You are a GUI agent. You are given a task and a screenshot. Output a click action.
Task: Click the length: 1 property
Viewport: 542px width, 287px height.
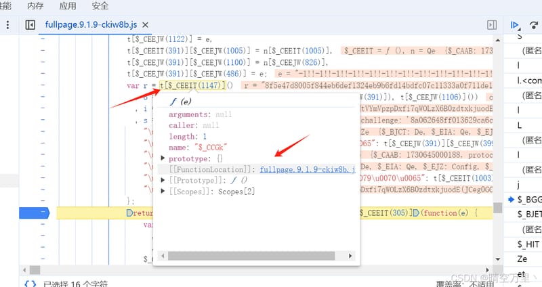tap(188, 137)
